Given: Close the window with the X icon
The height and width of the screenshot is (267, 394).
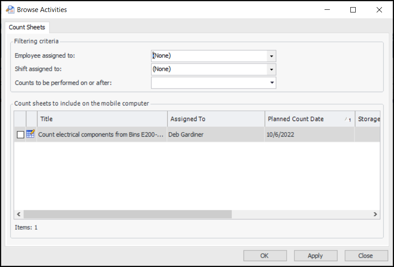Looking at the screenshot, I should click(379, 9).
